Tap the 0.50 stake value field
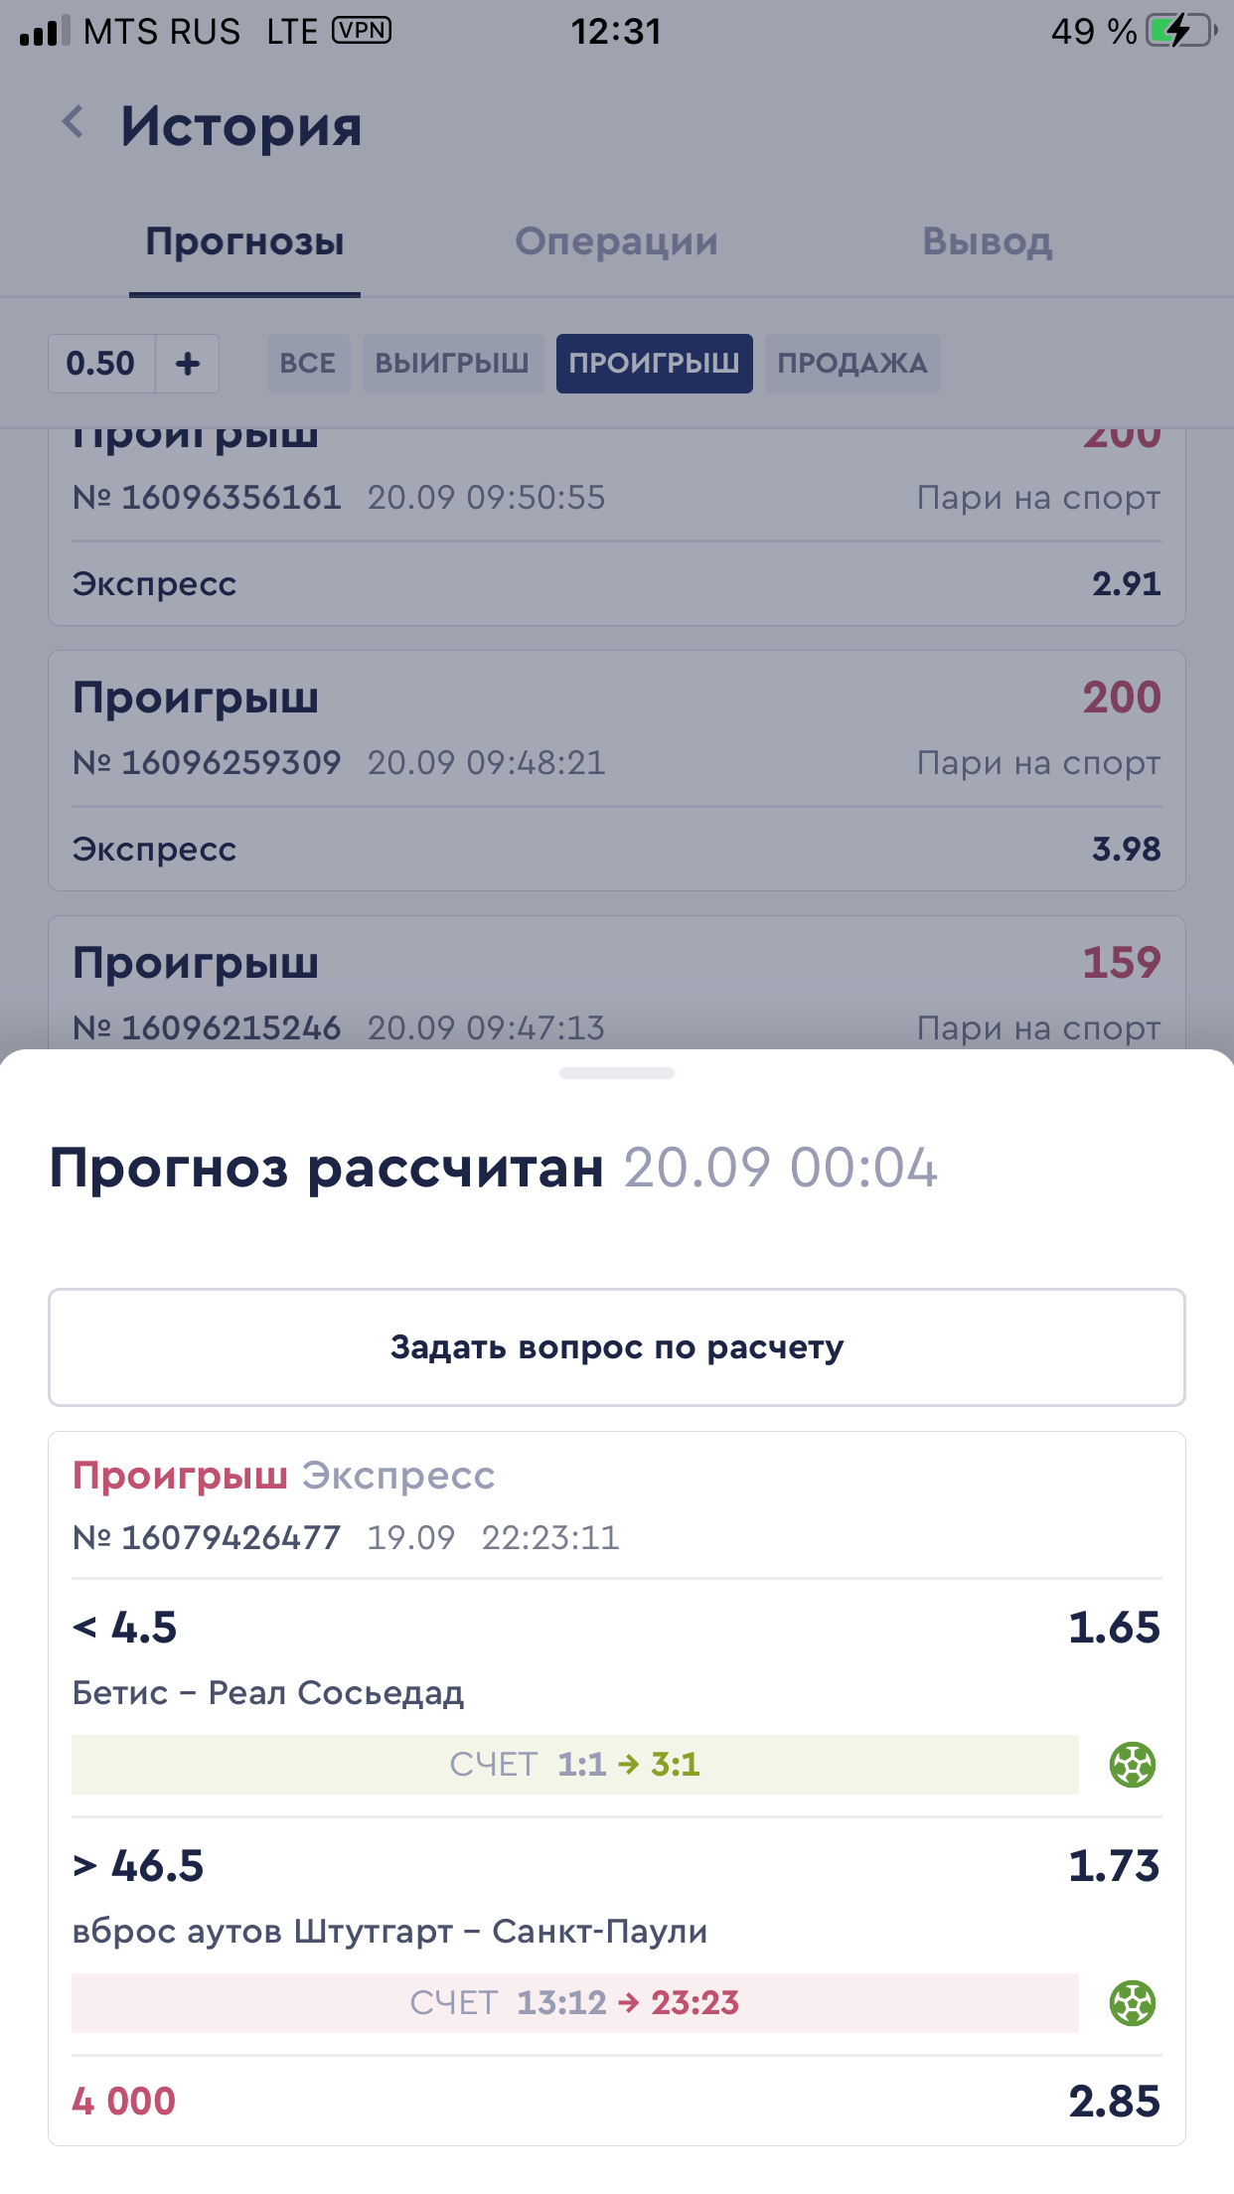Screen dimensions: 1234x2194 (101, 364)
